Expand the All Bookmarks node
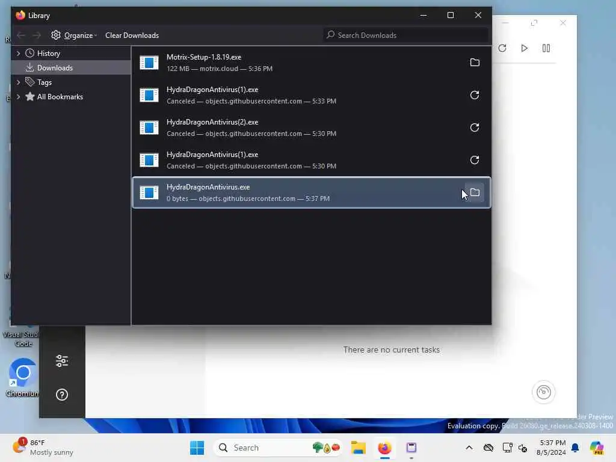The image size is (616, 462). (18, 97)
